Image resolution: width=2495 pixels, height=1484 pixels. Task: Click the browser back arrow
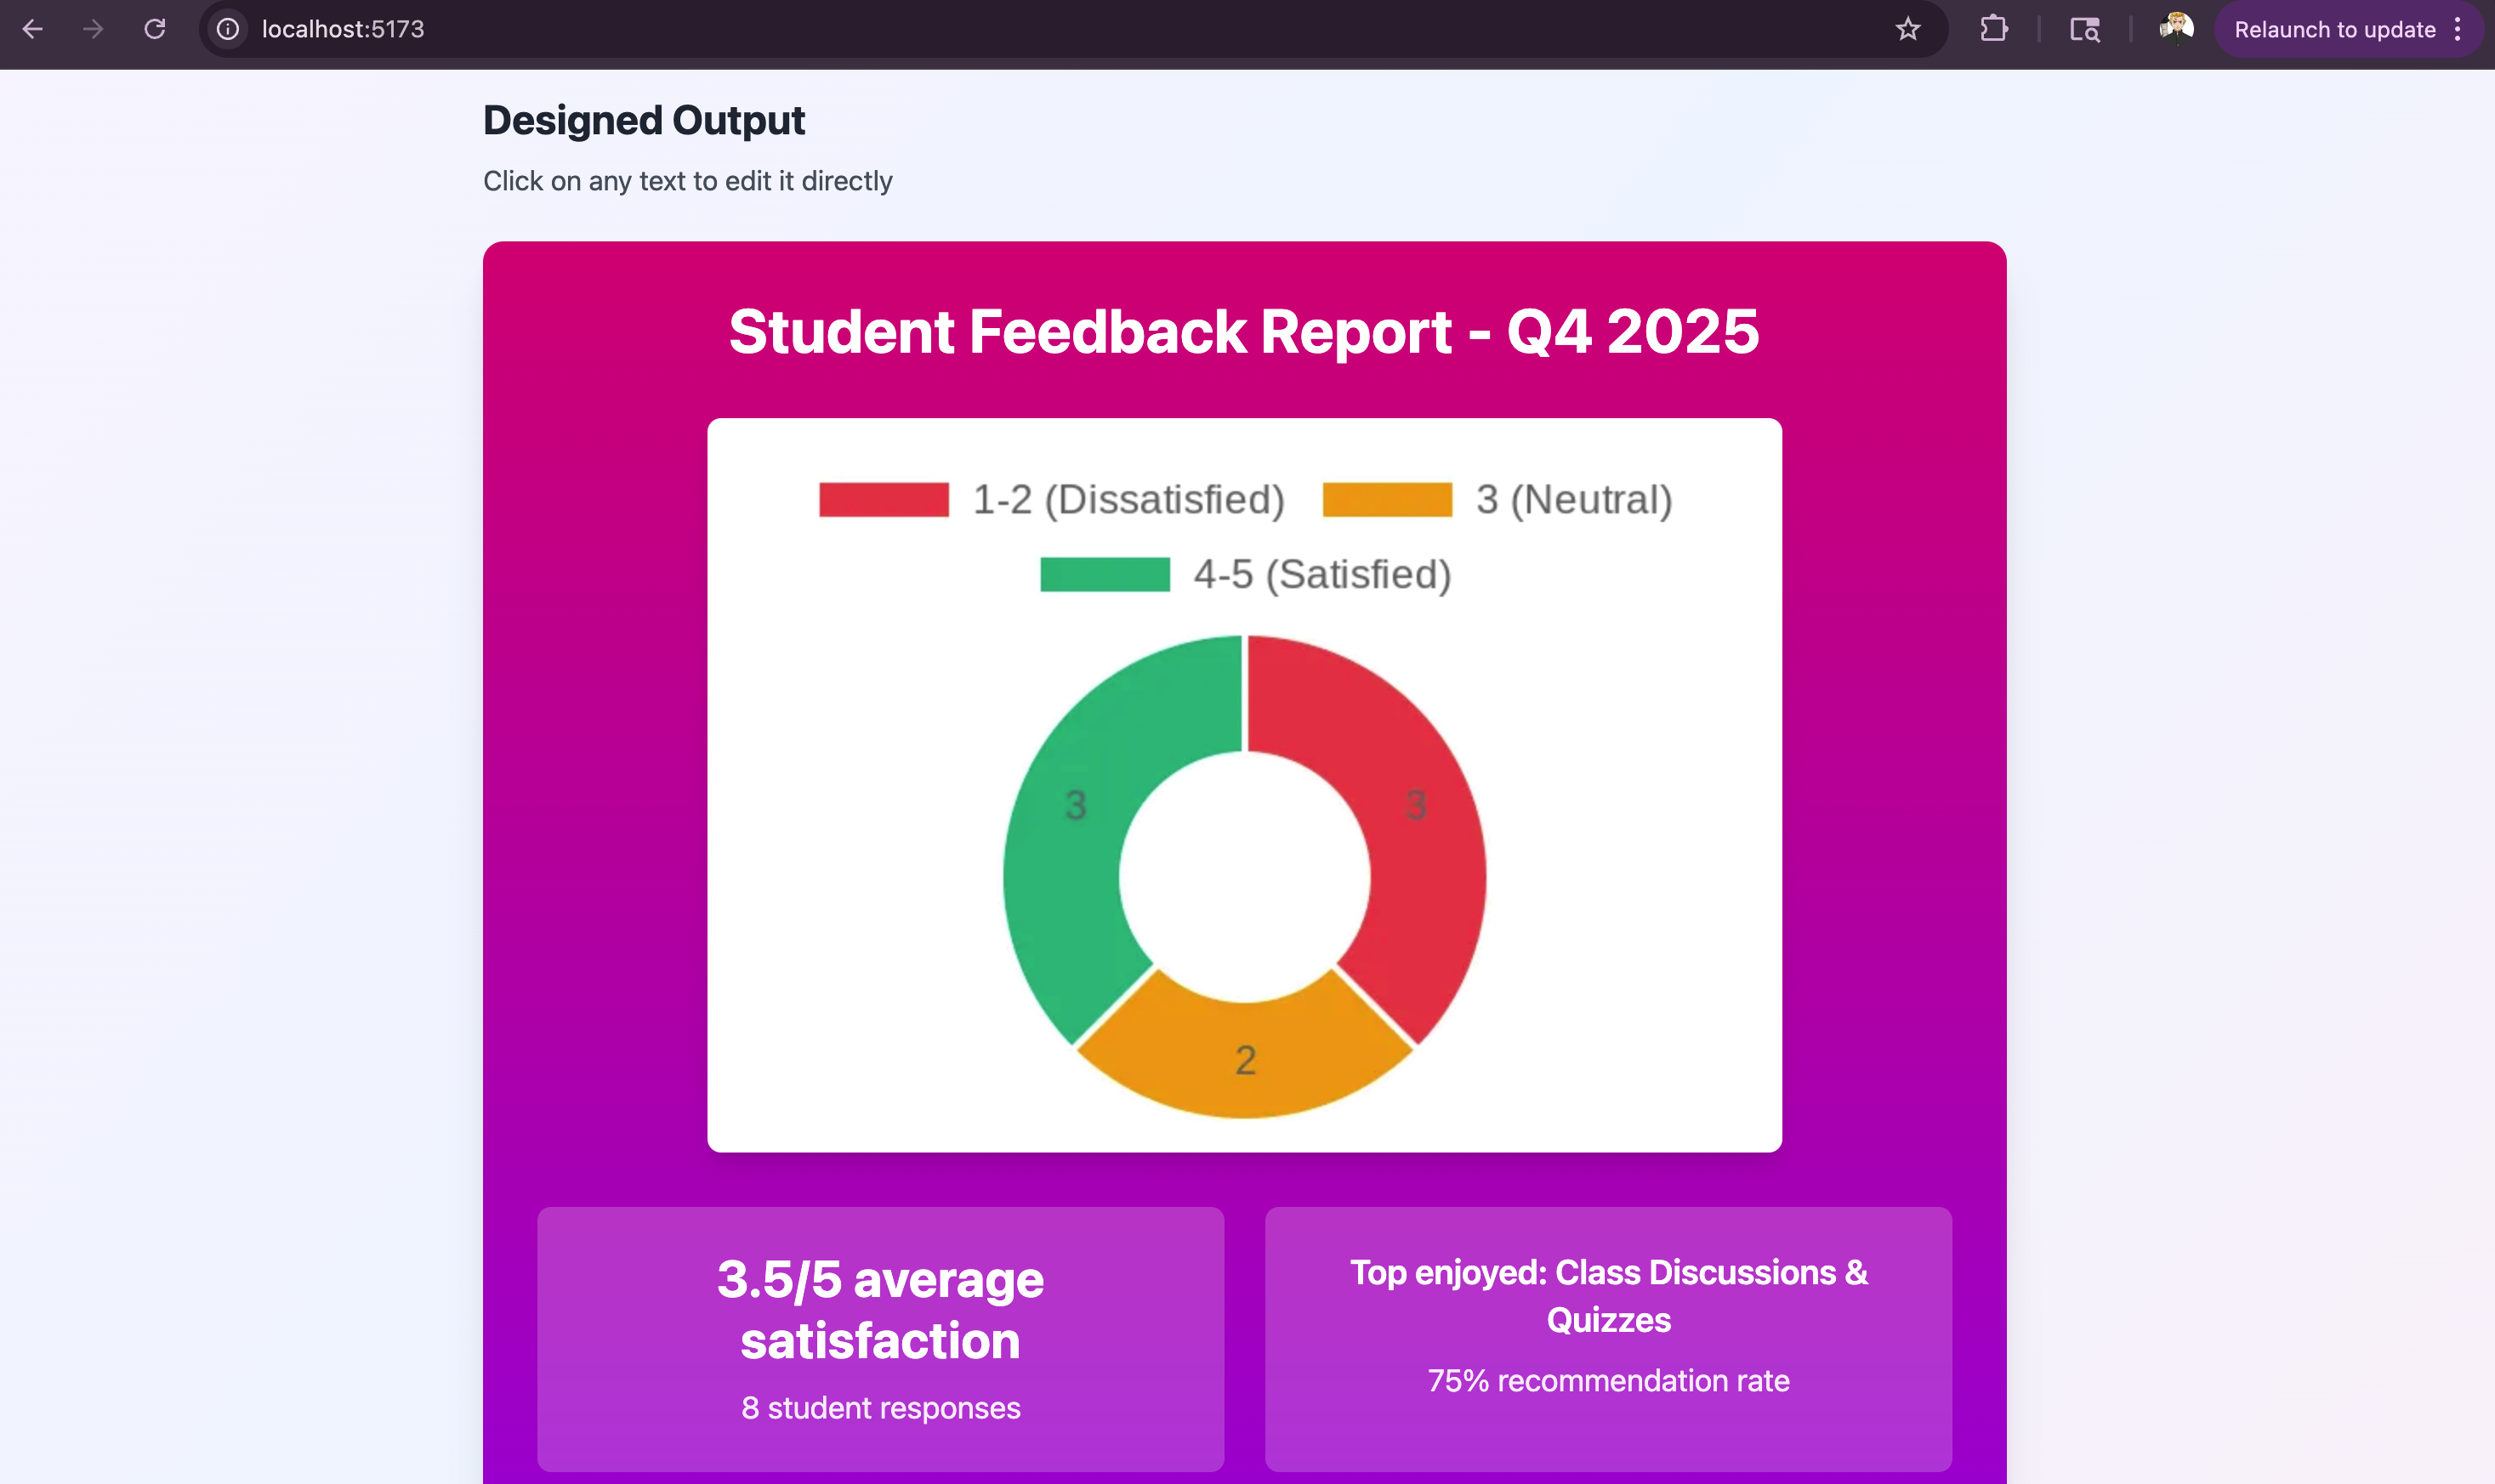tap(32, 29)
